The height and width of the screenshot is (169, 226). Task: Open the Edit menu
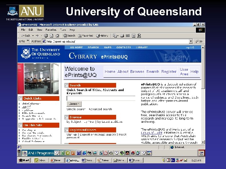click(x=31, y=30)
